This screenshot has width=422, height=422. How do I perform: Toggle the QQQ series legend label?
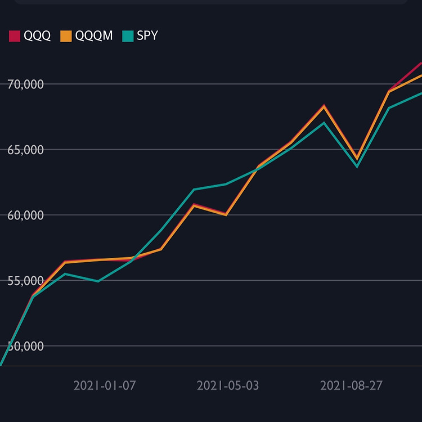pos(37,35)
